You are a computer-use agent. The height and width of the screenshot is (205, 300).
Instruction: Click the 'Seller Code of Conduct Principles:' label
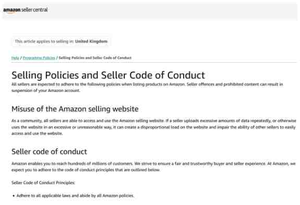tap(43, 183)
